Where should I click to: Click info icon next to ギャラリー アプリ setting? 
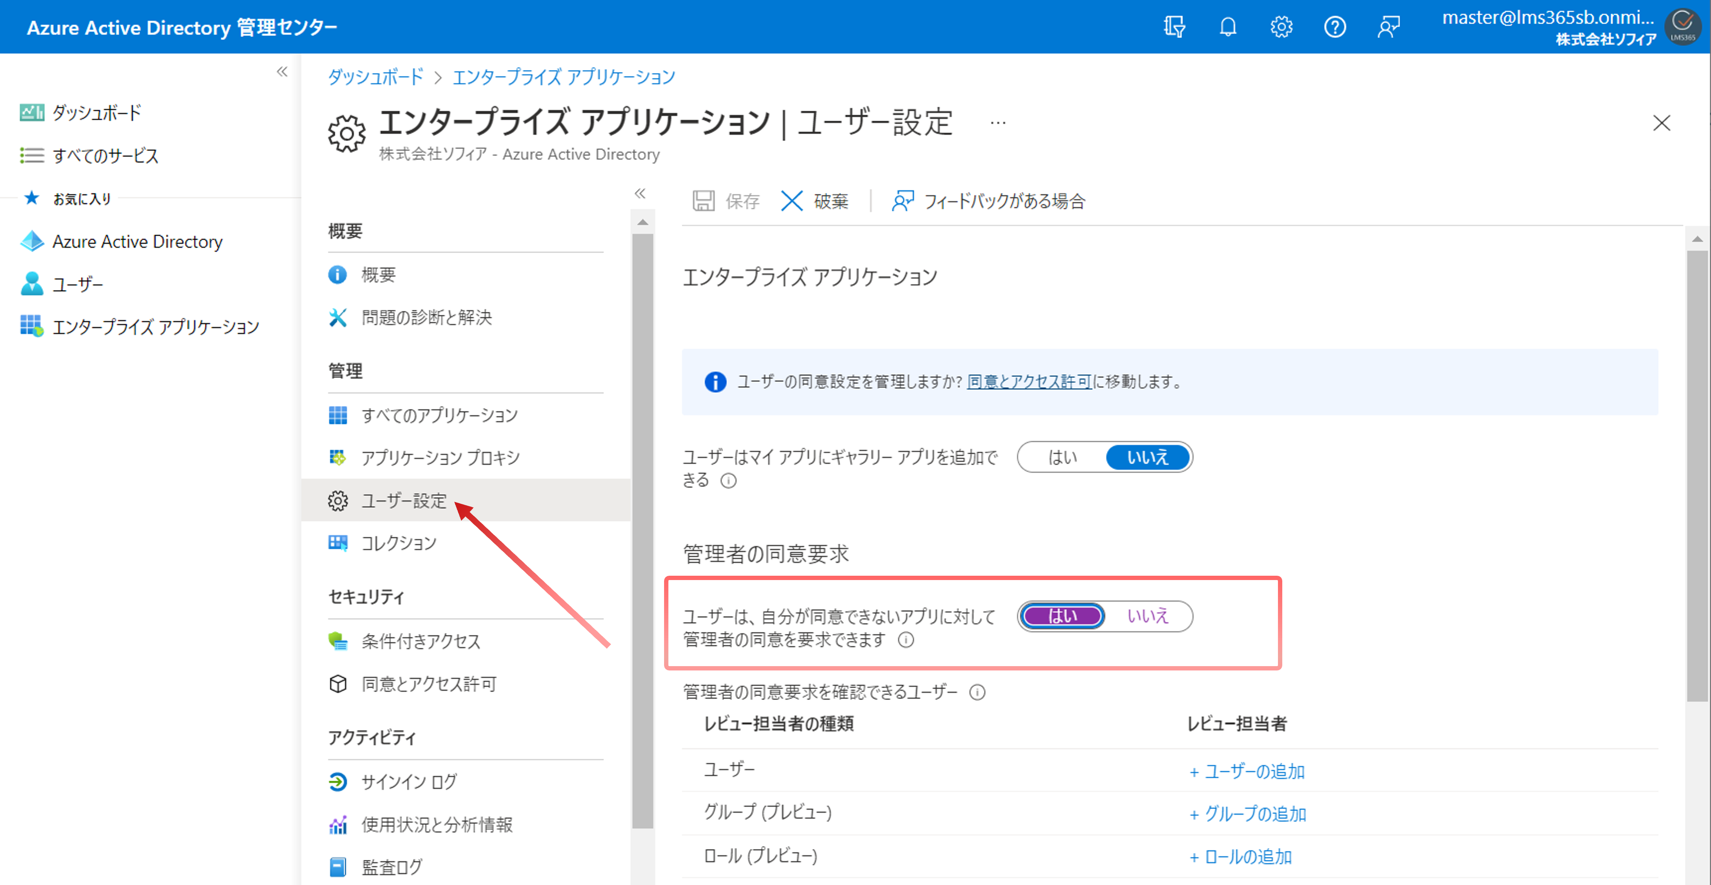tap(729, 481)
